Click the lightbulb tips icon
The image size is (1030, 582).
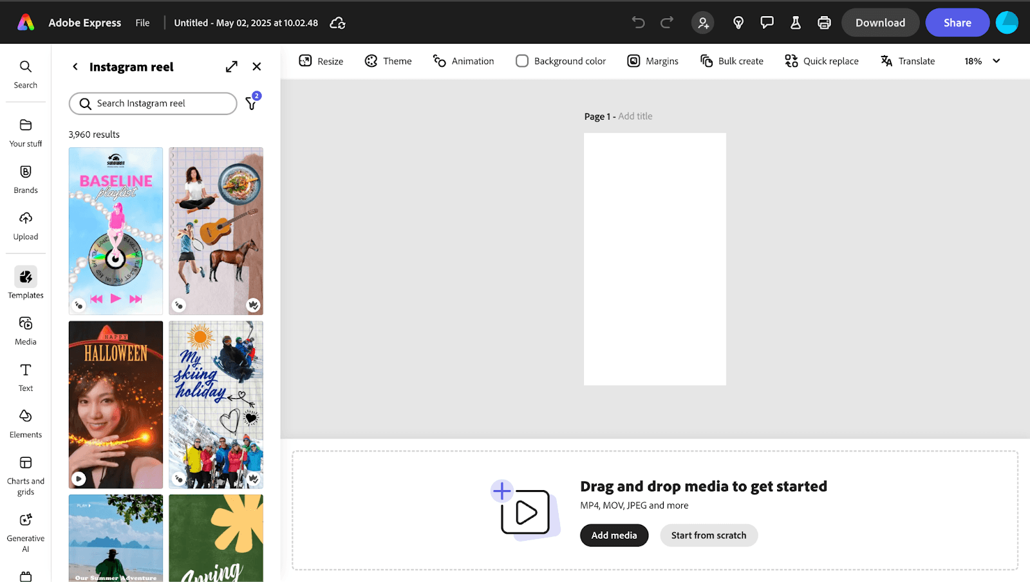[x=738, y=23]
